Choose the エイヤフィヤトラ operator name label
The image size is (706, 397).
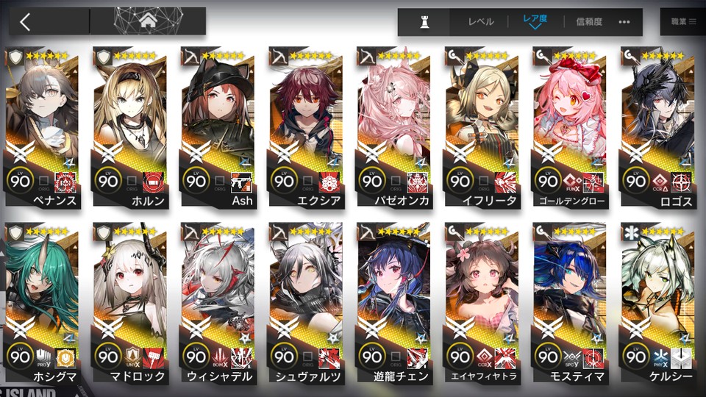click(x=484, y=376)
